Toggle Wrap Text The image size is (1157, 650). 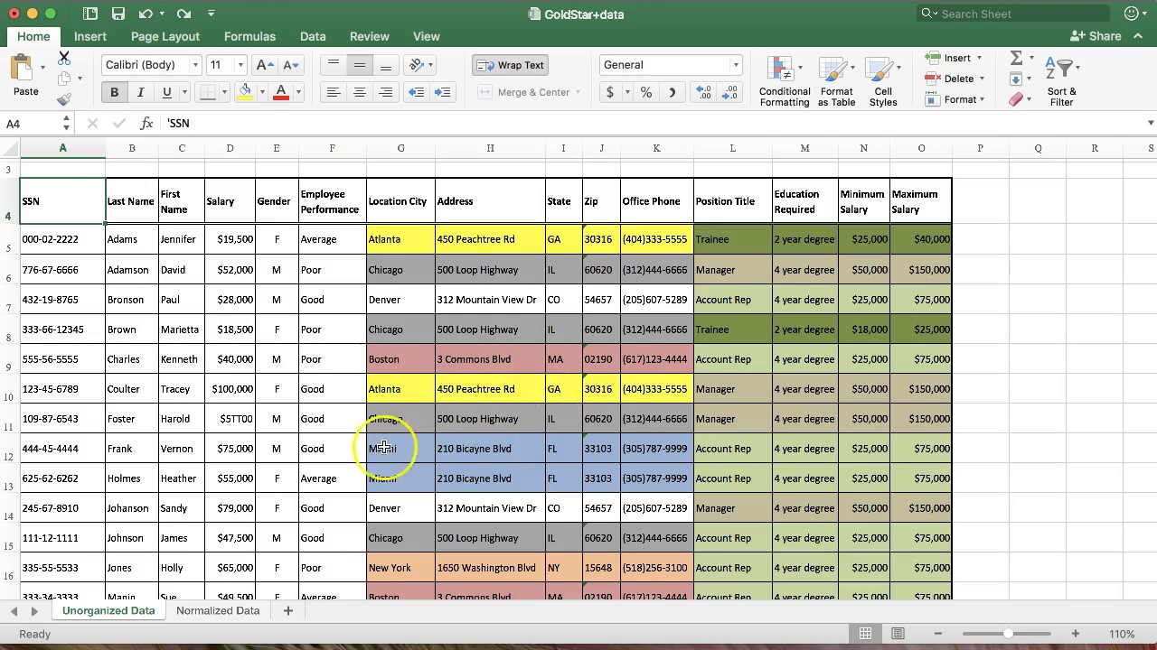(x=512, y=65)
